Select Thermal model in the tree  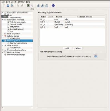click(16, 24)
